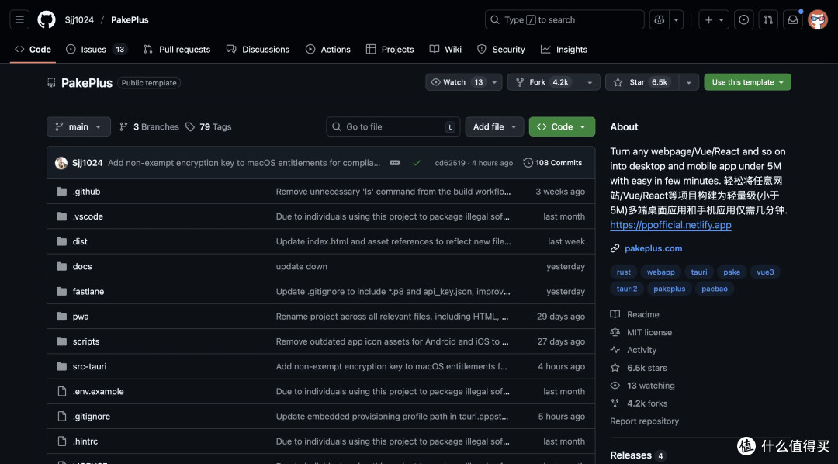Open the notifications inbox icon
This screenshot has height=464, width=838.
793,19
